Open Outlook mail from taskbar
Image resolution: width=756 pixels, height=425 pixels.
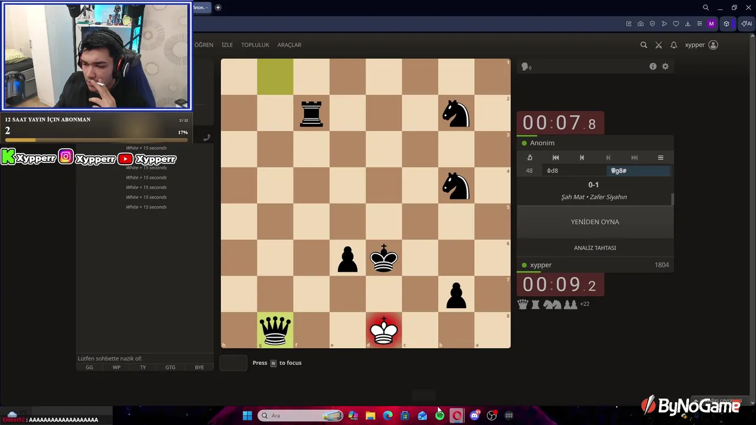click(x=422, y=416)
